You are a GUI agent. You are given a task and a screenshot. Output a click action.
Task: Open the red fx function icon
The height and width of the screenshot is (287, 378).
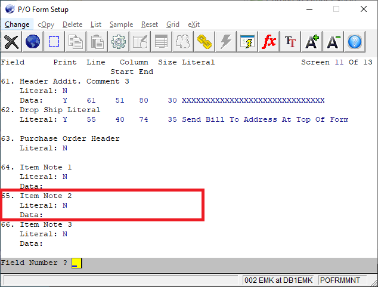[269, 42]
